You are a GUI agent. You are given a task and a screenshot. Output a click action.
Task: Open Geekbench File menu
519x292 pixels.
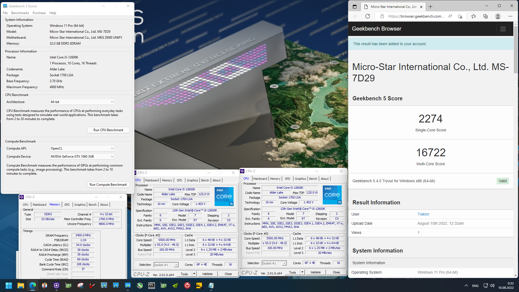pos(5,13)
